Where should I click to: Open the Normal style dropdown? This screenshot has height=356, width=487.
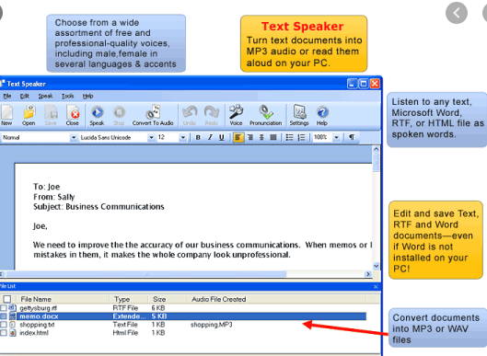(x=74, y=137)
